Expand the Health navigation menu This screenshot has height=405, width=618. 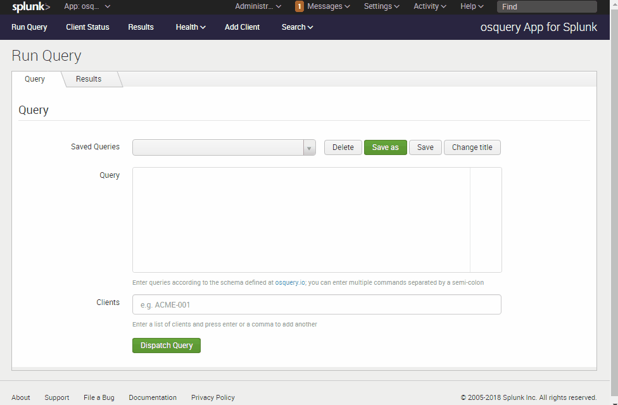pyautogui.click(x=191, y=27)
